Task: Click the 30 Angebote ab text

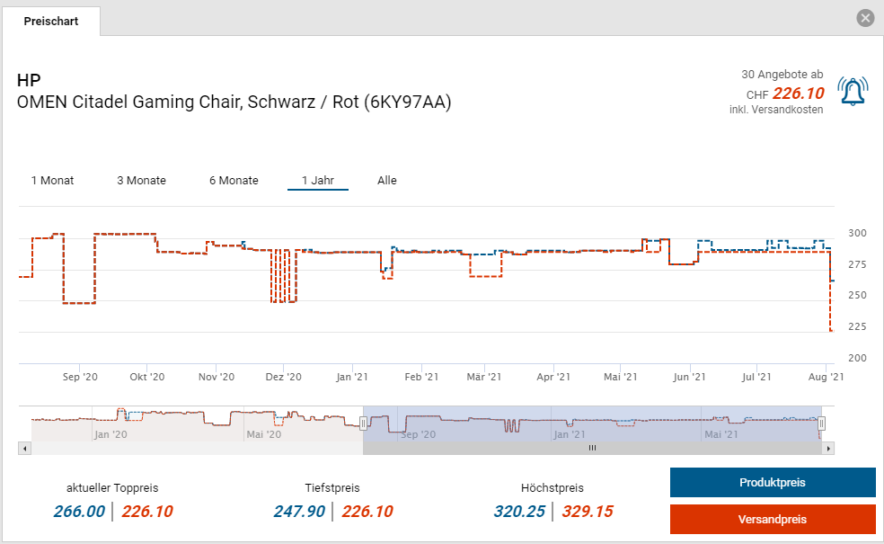Action: [782, 74]
